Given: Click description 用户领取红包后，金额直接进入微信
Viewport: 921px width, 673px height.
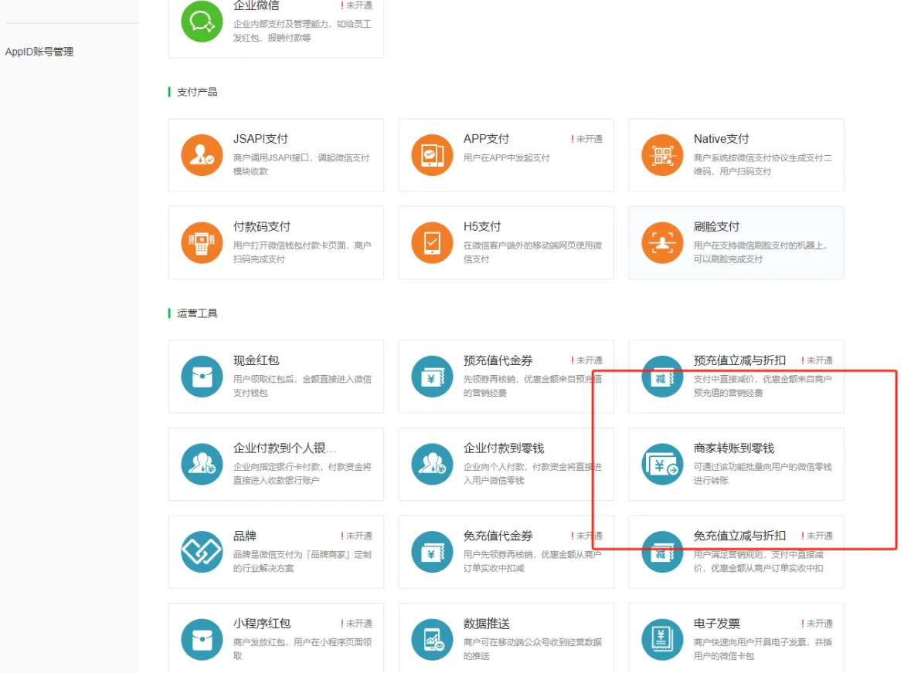Looking at the screenshot, I should [302, 380].
